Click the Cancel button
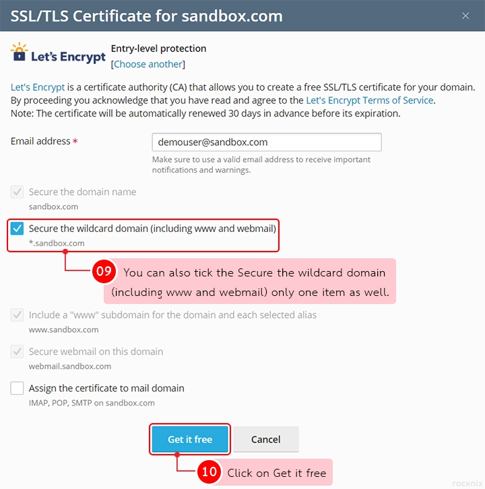Image resolution: width=485 pixels, height=489 pixels. pyautogui.click(x=266, y=439)
